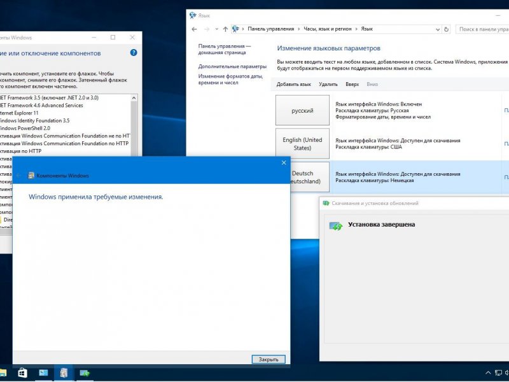Click up-level arrow in Язык window

(225, 29)
